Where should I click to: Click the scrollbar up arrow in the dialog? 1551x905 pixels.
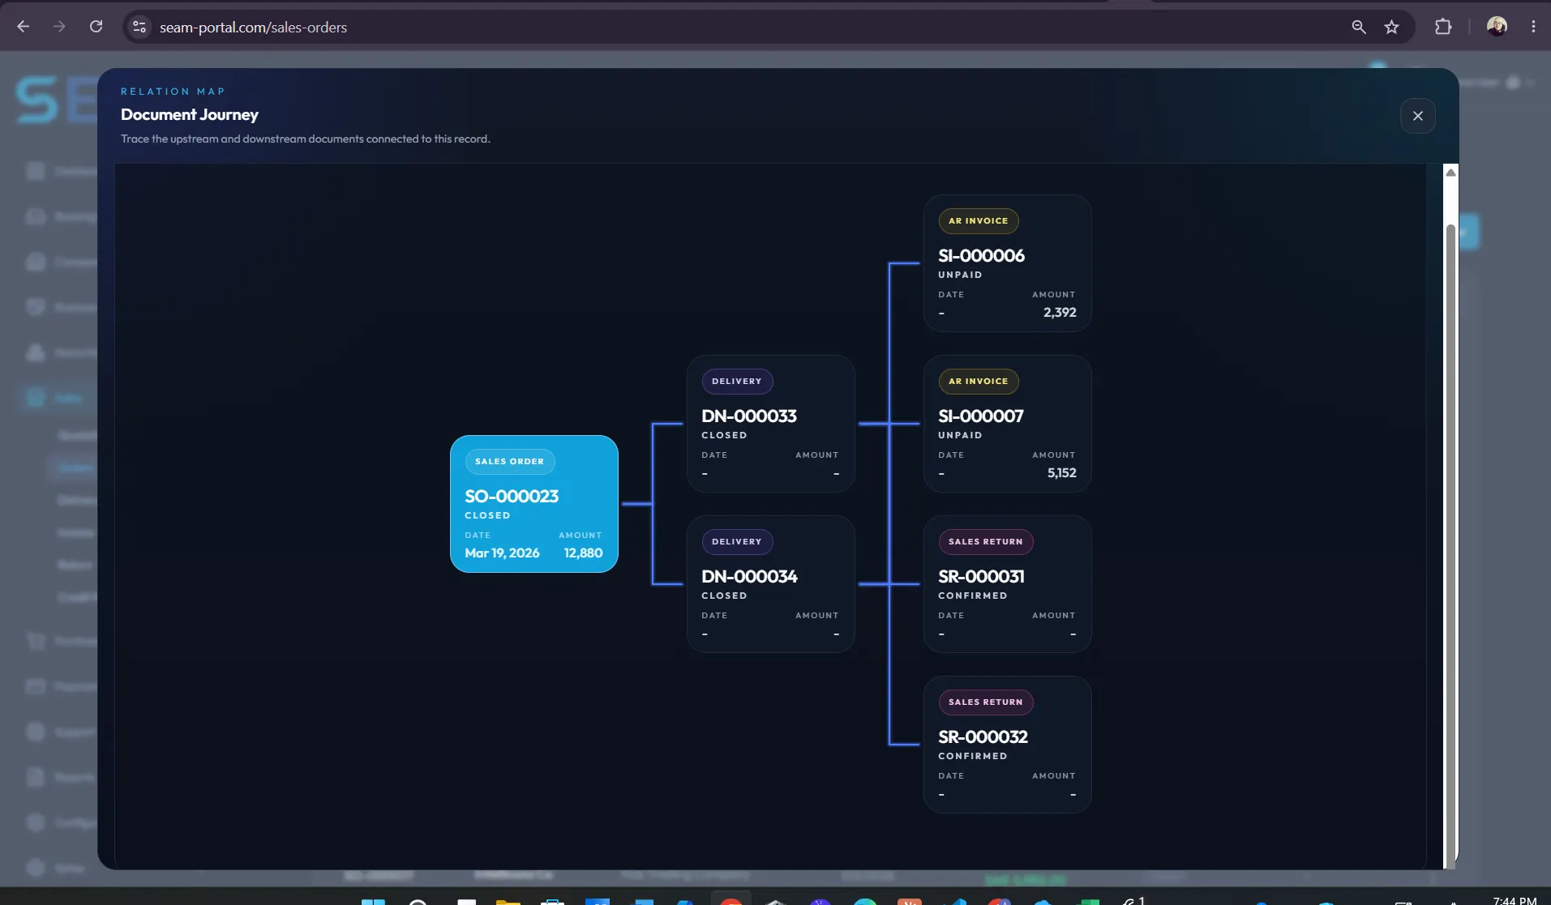[x=1450, y=173]
